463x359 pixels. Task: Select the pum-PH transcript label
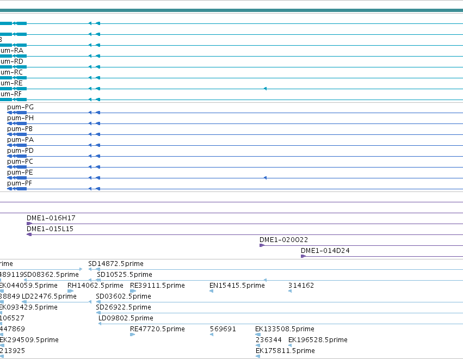[x=20, y=118]
